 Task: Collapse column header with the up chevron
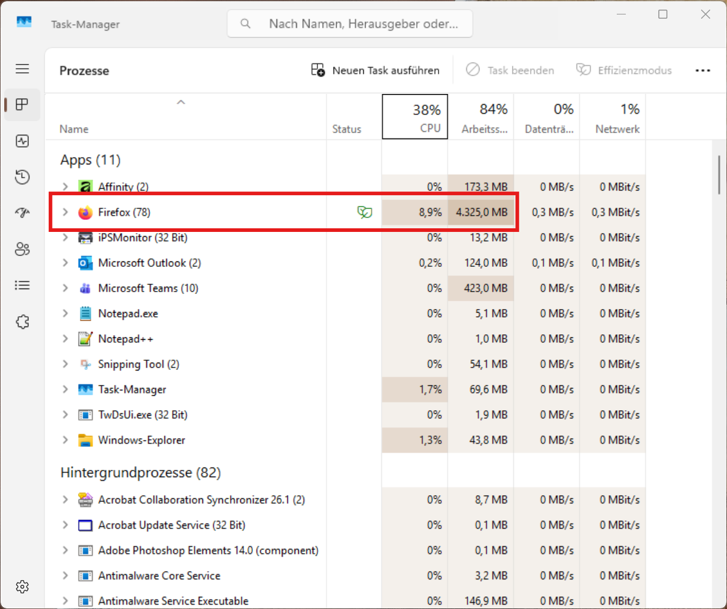[181, 102]
